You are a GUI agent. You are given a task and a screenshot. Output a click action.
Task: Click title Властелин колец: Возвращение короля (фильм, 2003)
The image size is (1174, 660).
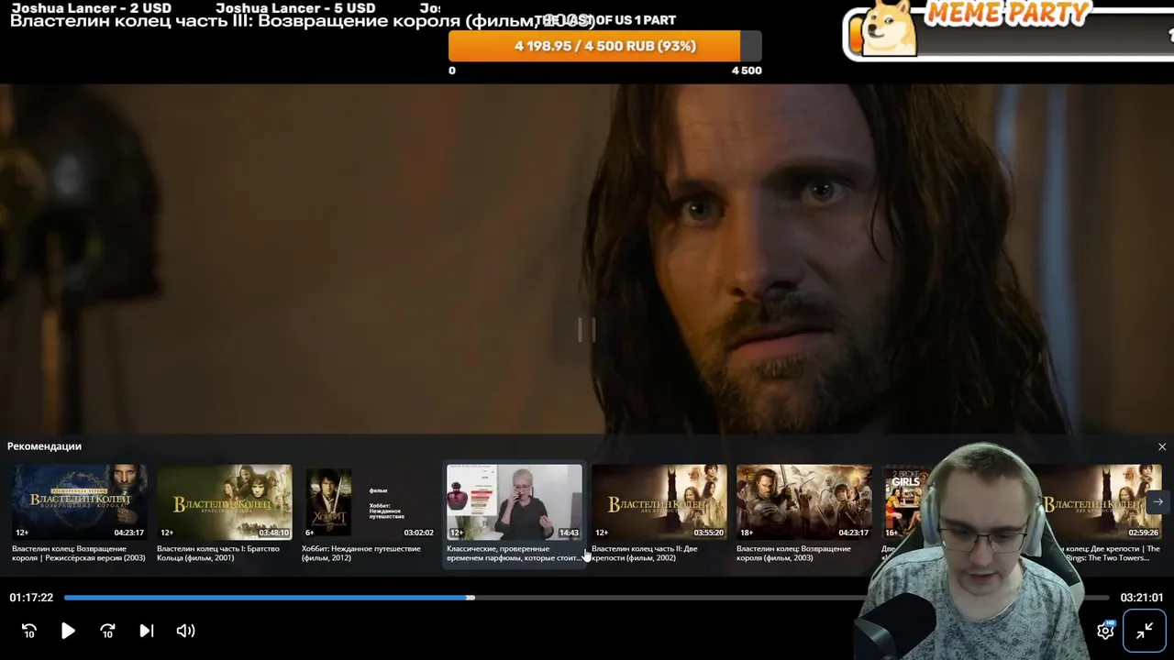click(x=793, y=553)
